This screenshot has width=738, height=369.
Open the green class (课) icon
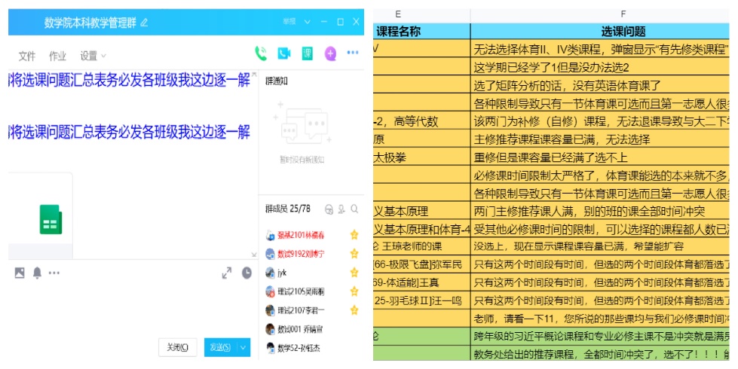point(308,53)
